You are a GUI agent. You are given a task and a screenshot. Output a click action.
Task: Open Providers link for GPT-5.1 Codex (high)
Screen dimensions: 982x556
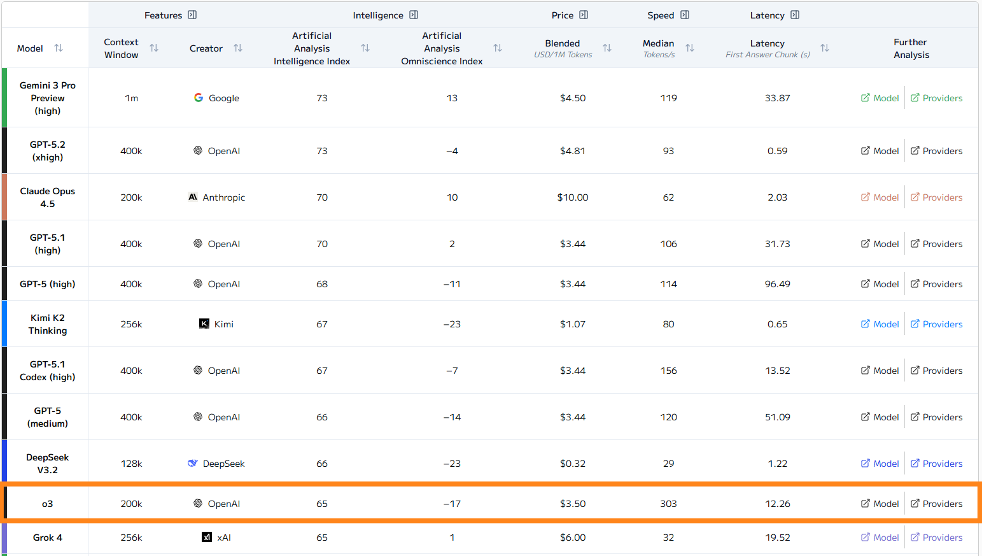tap(936, 371)
